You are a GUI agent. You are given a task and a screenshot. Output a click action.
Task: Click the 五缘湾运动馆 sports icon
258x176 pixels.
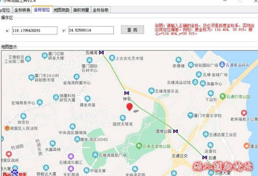coord(195,82)
